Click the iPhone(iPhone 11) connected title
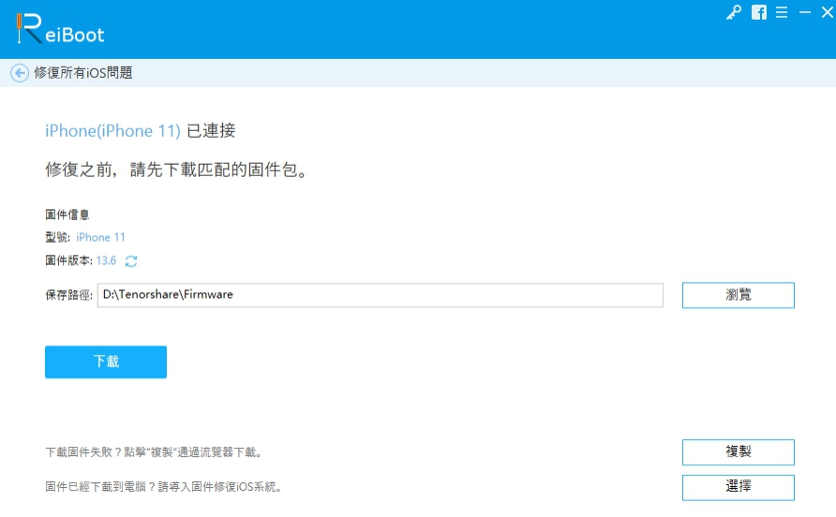The image size is (836, 517). pos(141,130)
